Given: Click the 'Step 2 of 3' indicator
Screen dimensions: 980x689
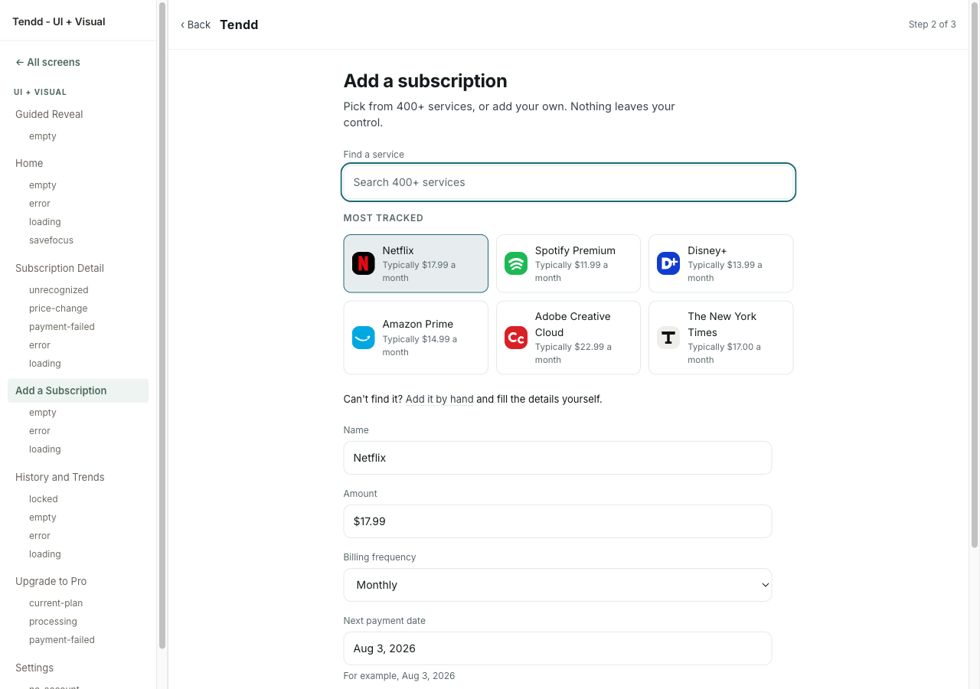Looking at the screenshot, I should [x=932, y=24].
